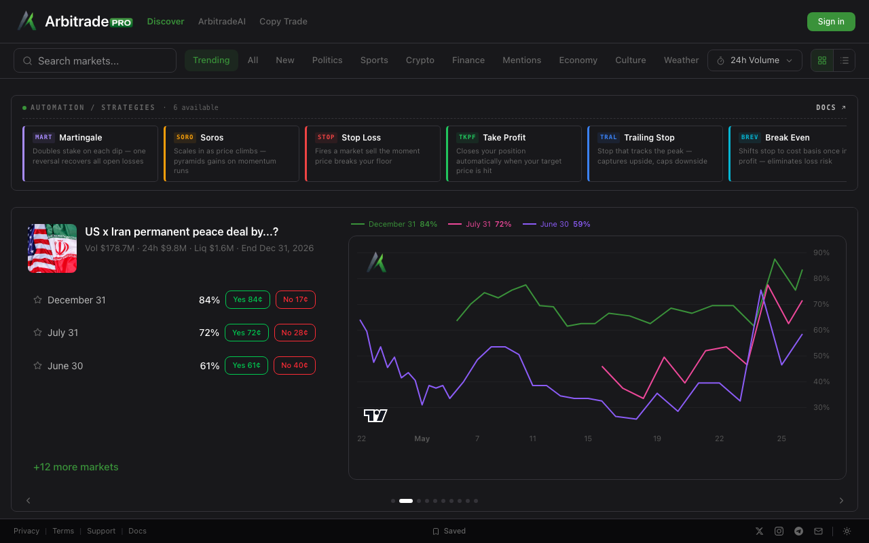
Task: Select the Culture category tab
Action: (630, 60)
